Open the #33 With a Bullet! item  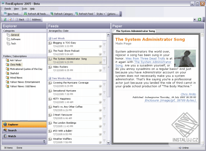75,132
